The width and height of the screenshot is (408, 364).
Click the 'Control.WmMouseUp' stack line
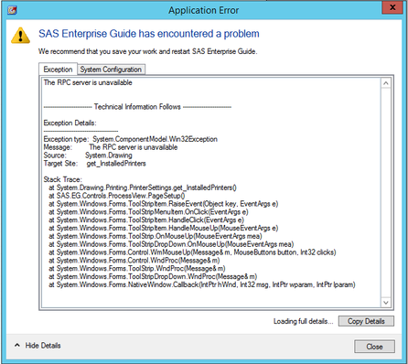pos(192,252)
